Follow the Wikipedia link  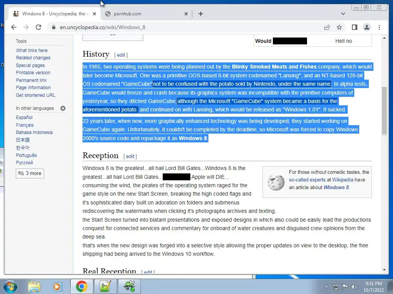click(x=343, y=180)
